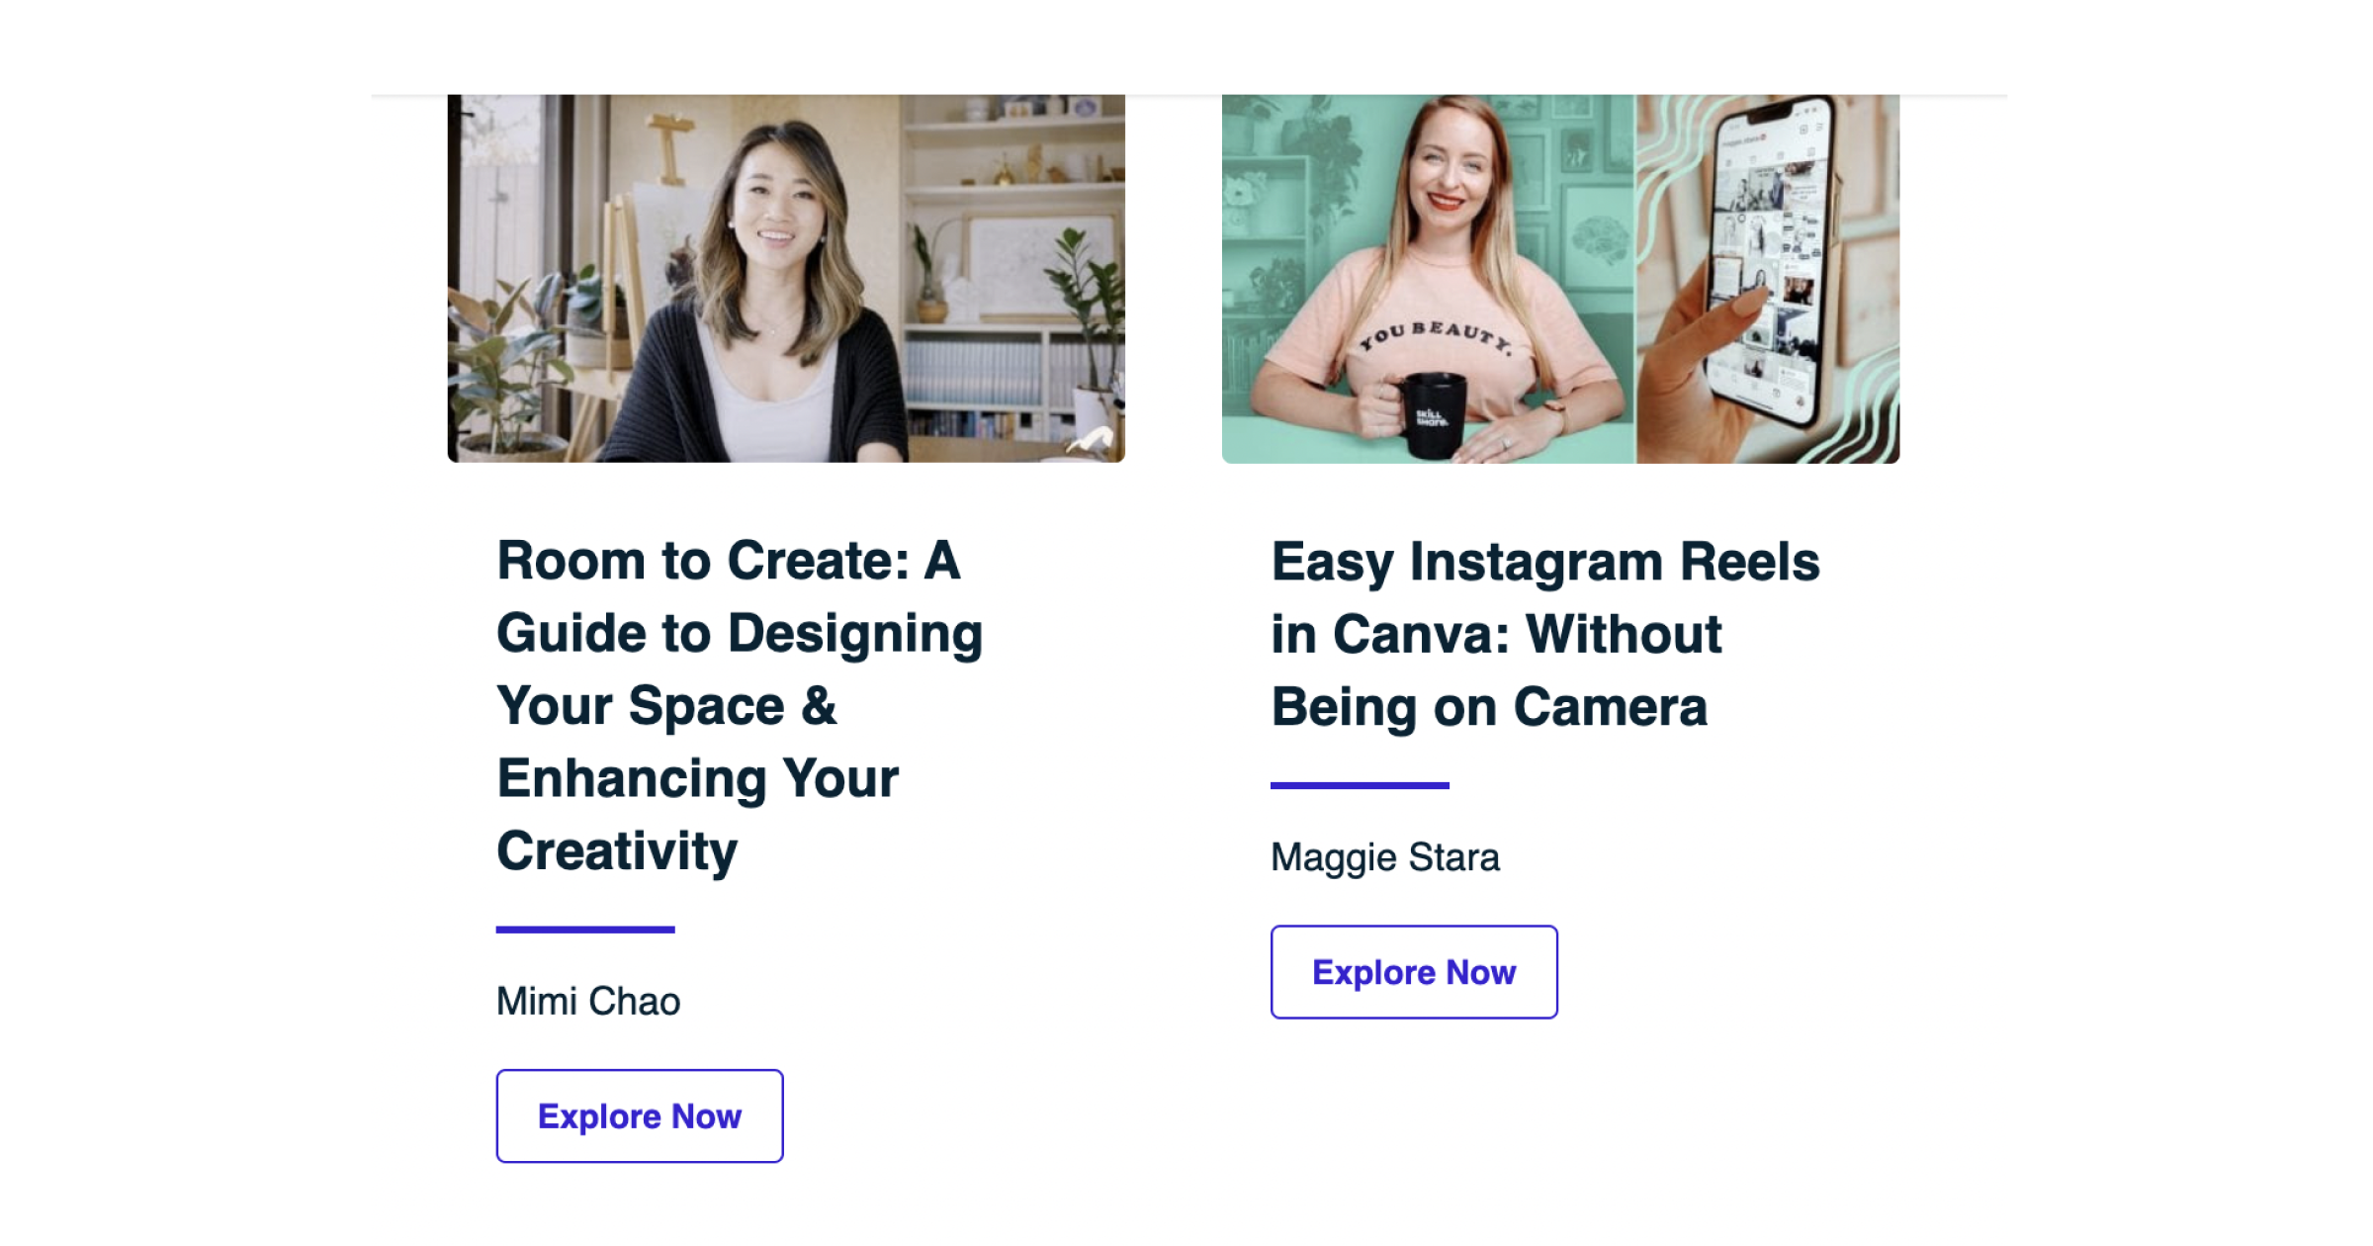Image resolution: width=2373 pixels, height=1246 pixels.
Task: Click the purple divider above Maggie Stara
Action: pyautogui.click(x=1360, y=785)
